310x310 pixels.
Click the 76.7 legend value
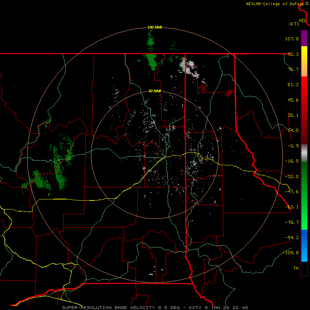pos(293,69)
